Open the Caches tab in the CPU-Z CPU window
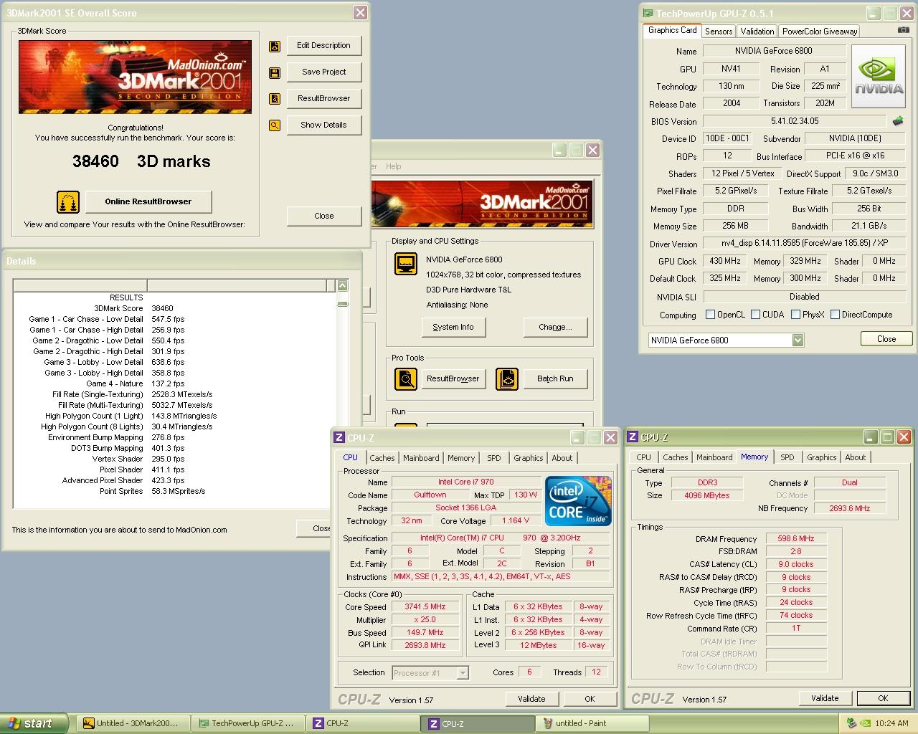The height and width of the screenshot is (734, 918). coord(382,458)
